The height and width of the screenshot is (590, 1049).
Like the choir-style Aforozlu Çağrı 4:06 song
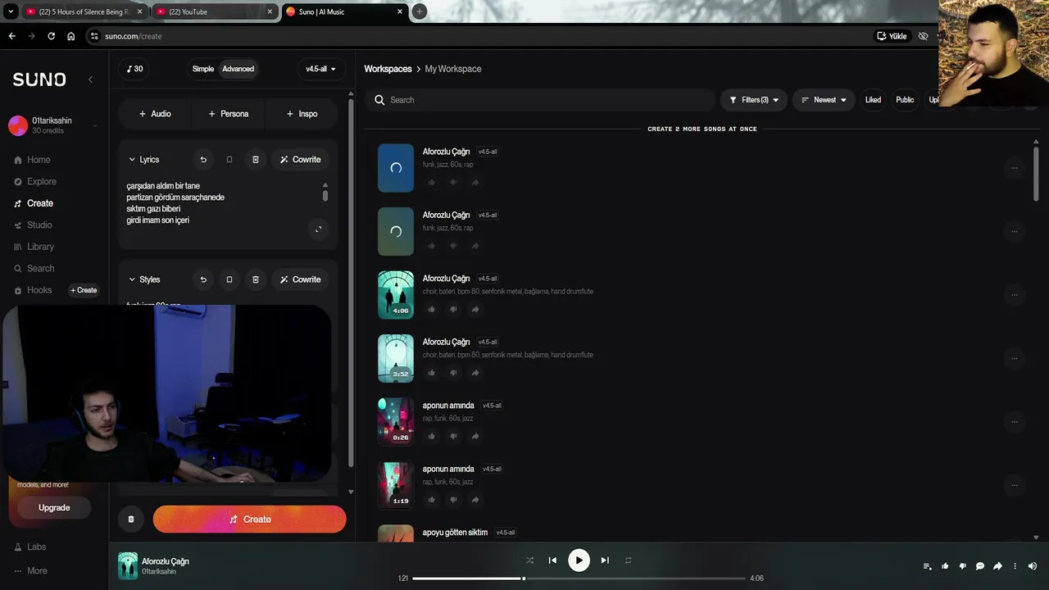[x=431, y=309]
